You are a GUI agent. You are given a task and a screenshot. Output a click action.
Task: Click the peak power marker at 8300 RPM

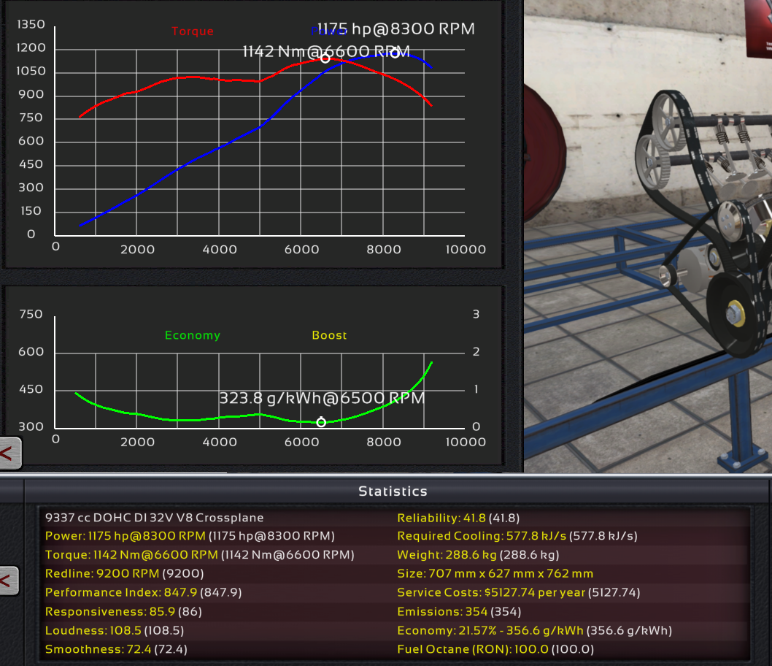tap(395, 53)
